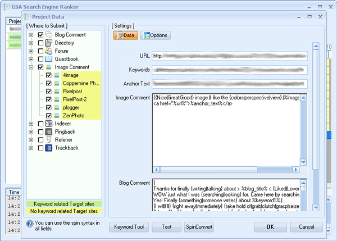Check the Guestbook checkbox
The width and height of the screenshot is (337, 241).
pos(40,59)
